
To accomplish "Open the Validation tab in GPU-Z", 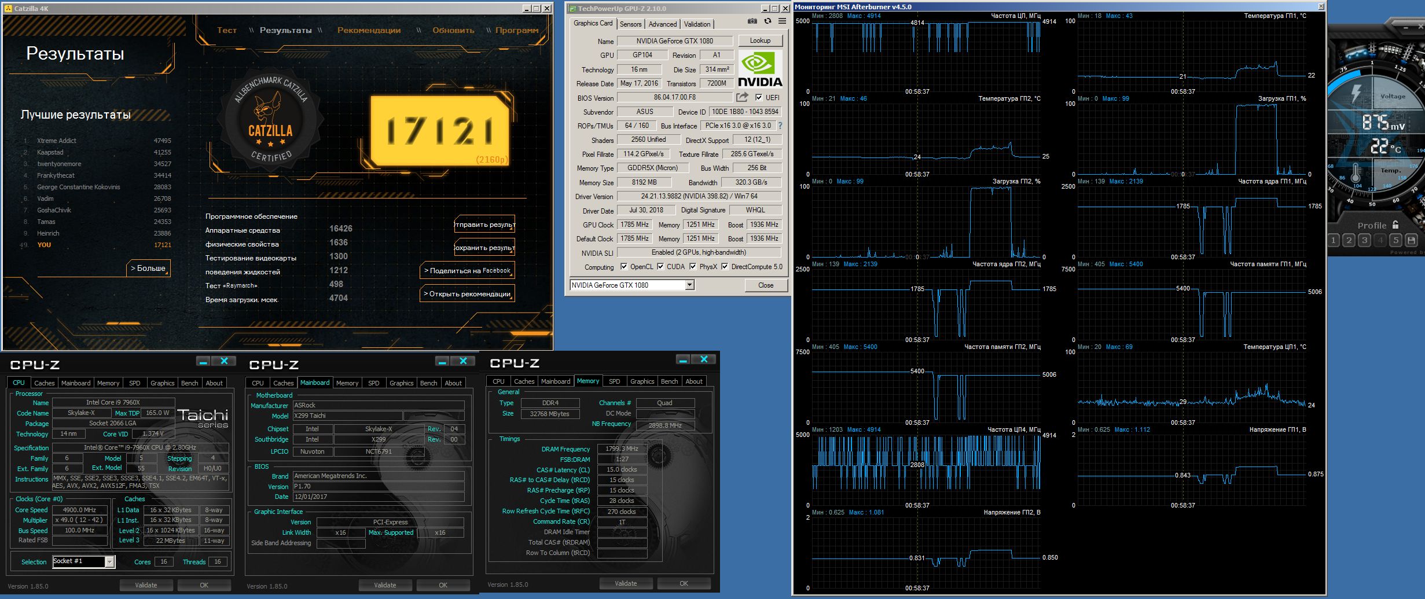I will [697, 24].
